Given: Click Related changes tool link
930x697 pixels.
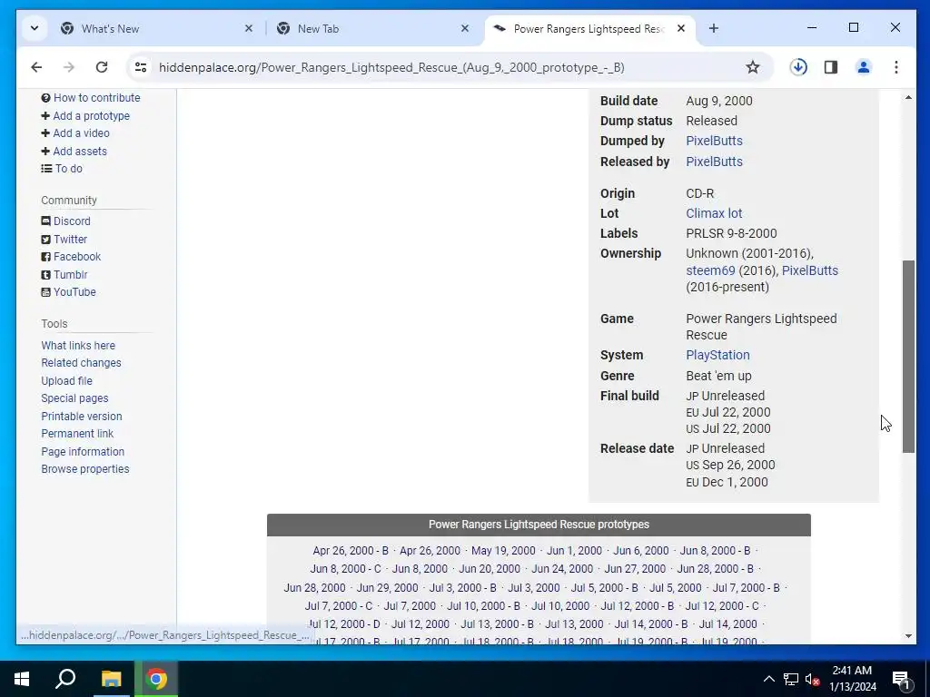Looking at the screenshot, I should (81, 363).
